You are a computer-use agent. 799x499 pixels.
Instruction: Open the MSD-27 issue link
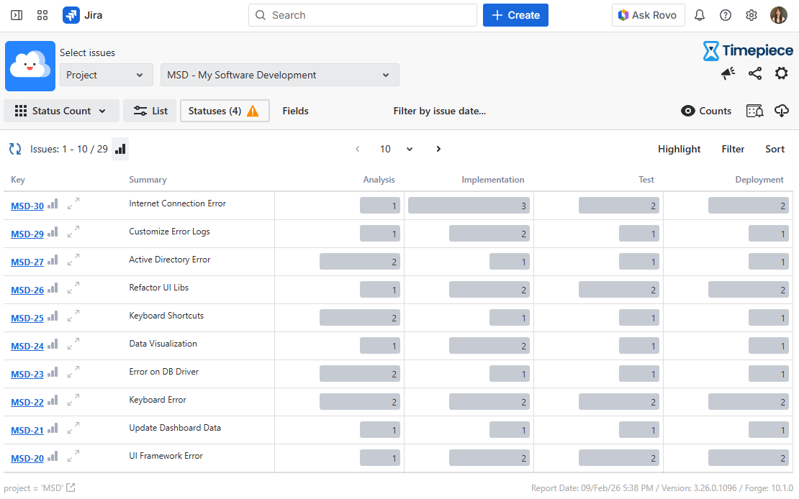point(27,262)
